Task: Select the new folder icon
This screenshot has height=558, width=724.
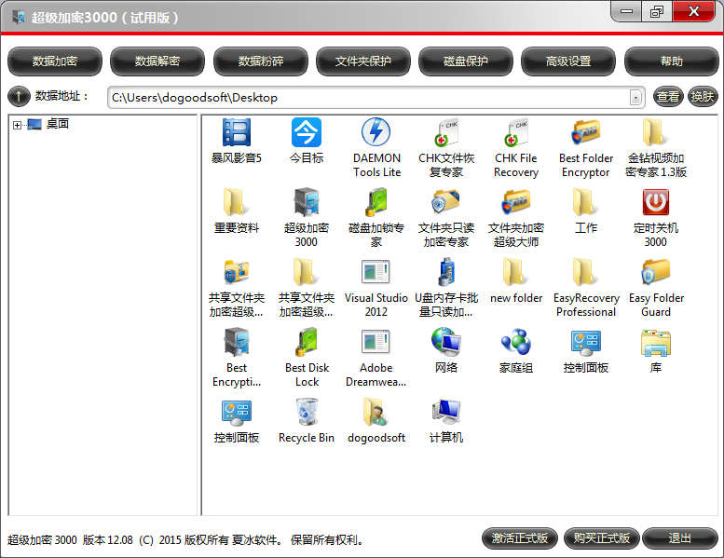Action: [x=516, y=272]
